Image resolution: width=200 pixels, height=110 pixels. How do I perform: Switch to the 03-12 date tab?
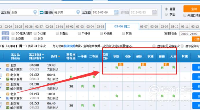click(x=195, y=27)
